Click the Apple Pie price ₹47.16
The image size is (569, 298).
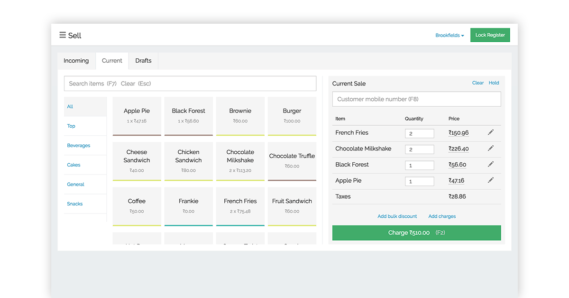[x=457, y=181]
